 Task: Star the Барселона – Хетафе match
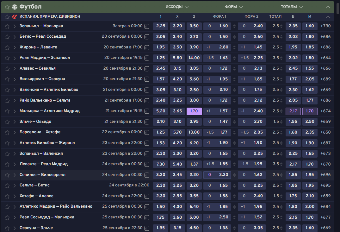click(7, 132)
